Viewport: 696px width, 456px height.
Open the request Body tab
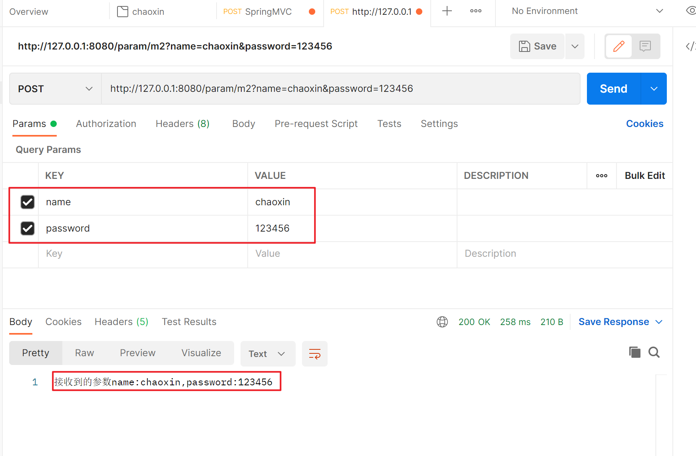pyautogui.click(x=244, y=124)
